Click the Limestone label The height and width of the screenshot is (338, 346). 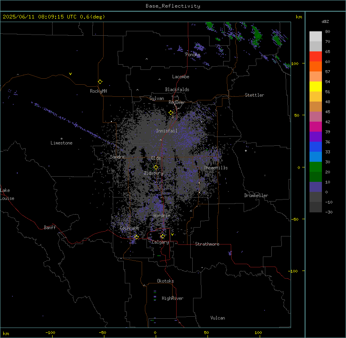(x=61, y=143)
